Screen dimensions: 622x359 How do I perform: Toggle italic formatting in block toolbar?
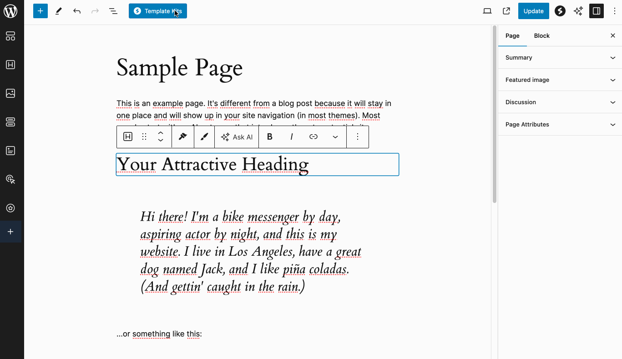tap(292, 137)
